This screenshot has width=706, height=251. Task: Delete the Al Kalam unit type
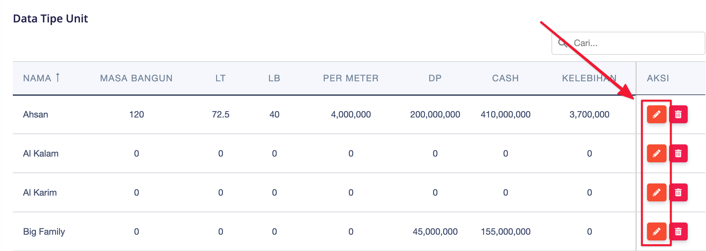coord(678,153)
